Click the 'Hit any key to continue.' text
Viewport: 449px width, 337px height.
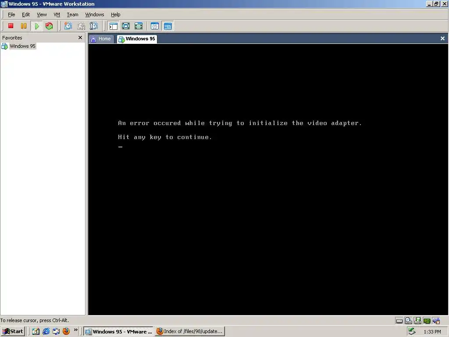click(165, 137)
